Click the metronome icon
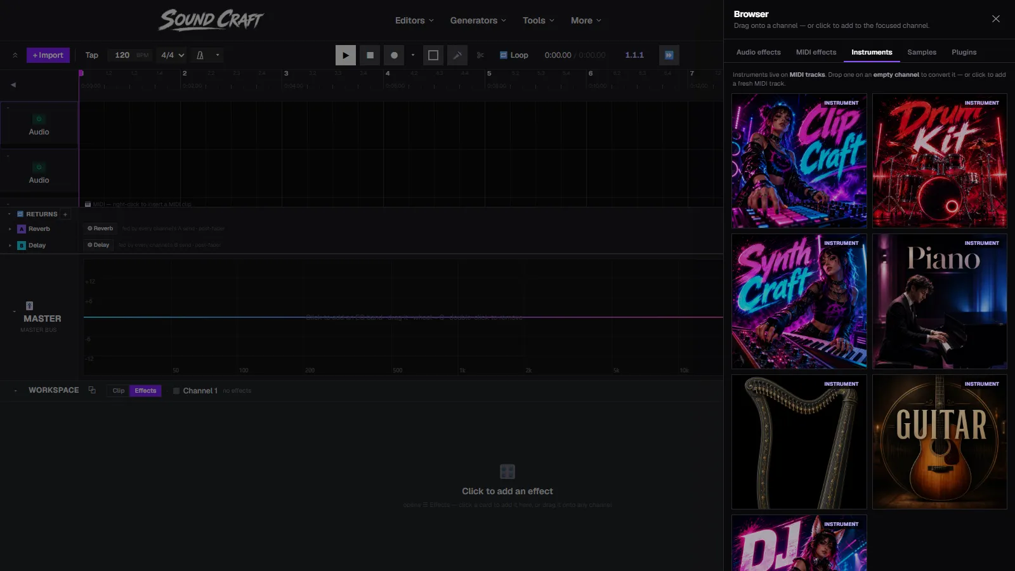The image size is (1015, 571). (x=200, y=55)
